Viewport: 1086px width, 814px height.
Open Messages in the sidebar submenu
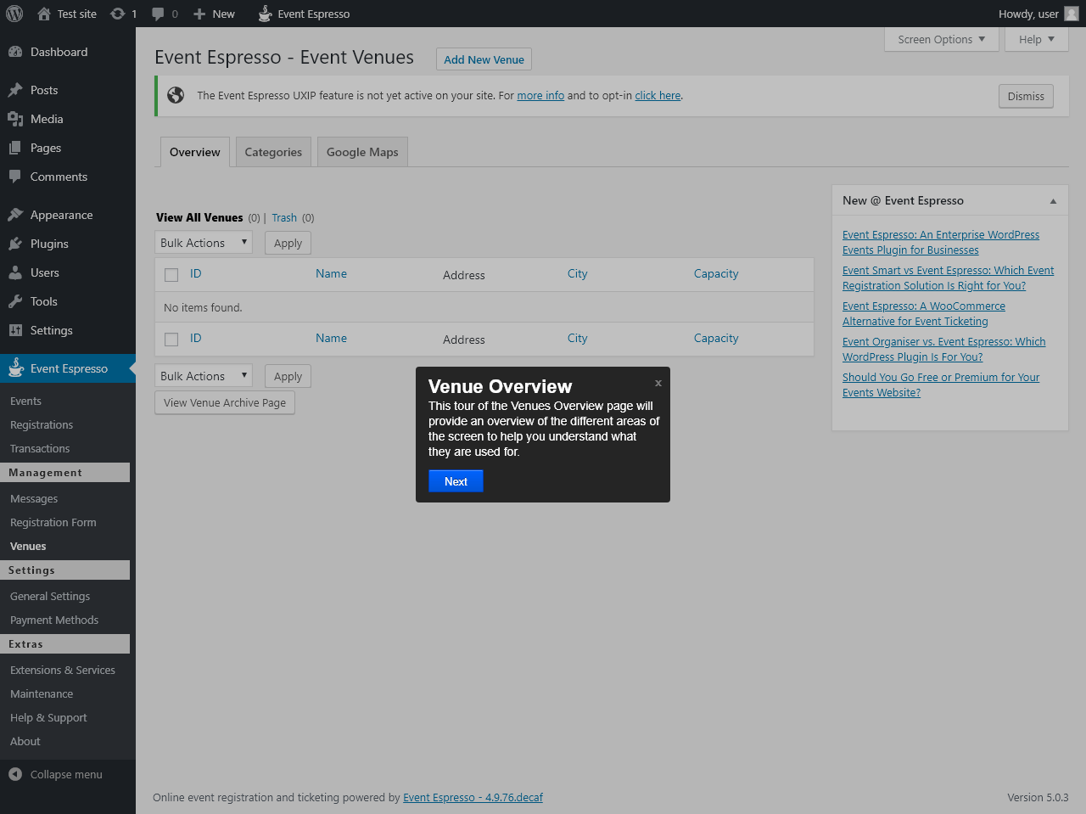pyautogui.click(x=34, y=498)
